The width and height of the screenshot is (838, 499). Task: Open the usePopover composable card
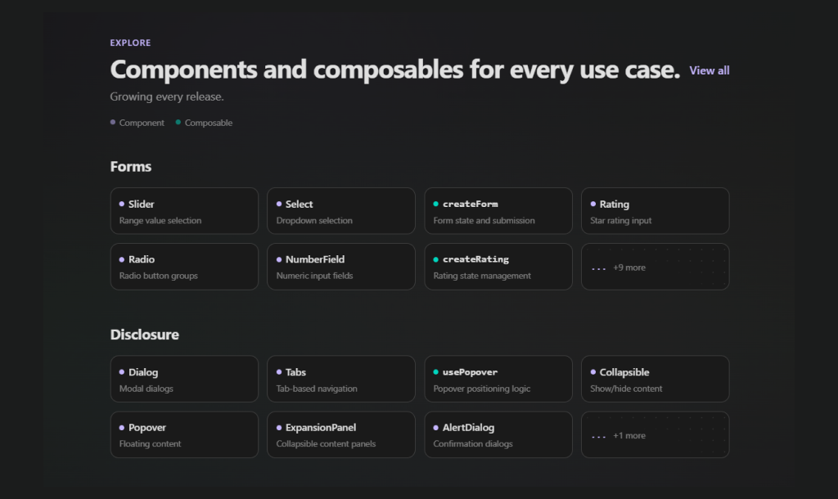click(498, 379)
